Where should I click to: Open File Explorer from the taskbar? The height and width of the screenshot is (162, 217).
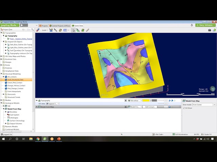point(31,139)
